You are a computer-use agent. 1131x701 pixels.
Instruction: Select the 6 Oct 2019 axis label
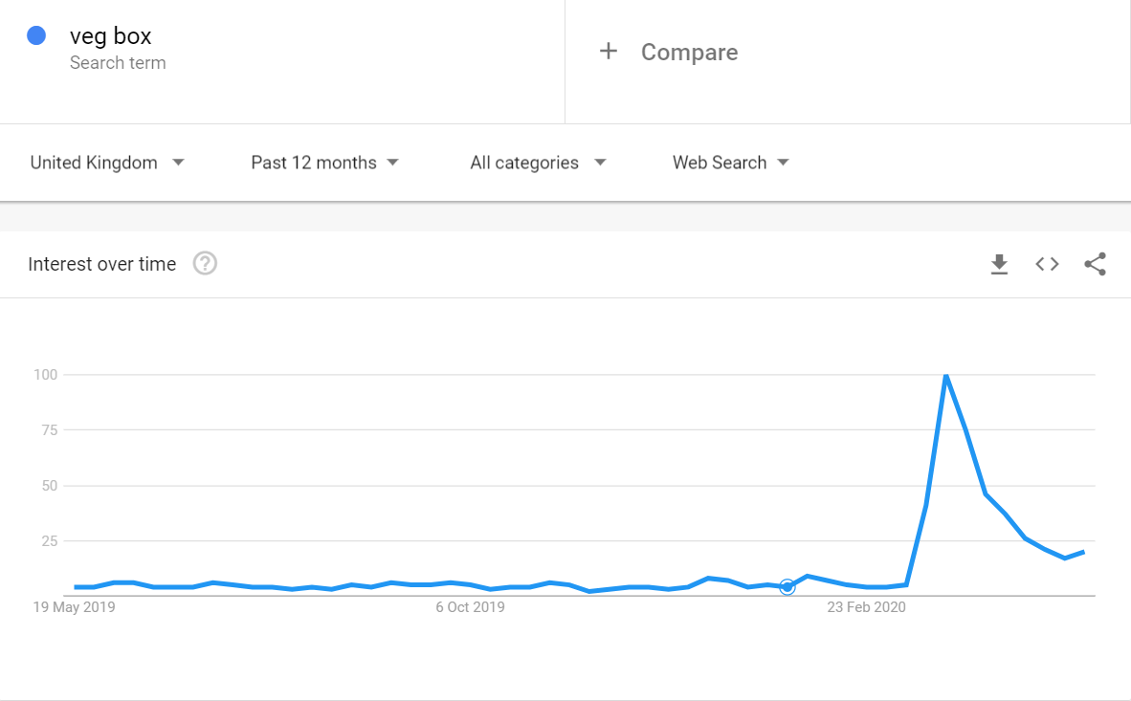coord(470,607)
